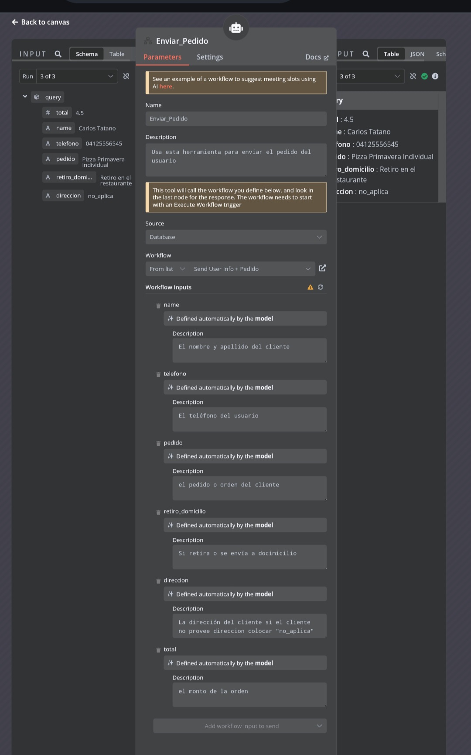Click the string type icon for name in schema
Image resolution: width=471 pixels, height=755 pixels.
click(48, 128)
